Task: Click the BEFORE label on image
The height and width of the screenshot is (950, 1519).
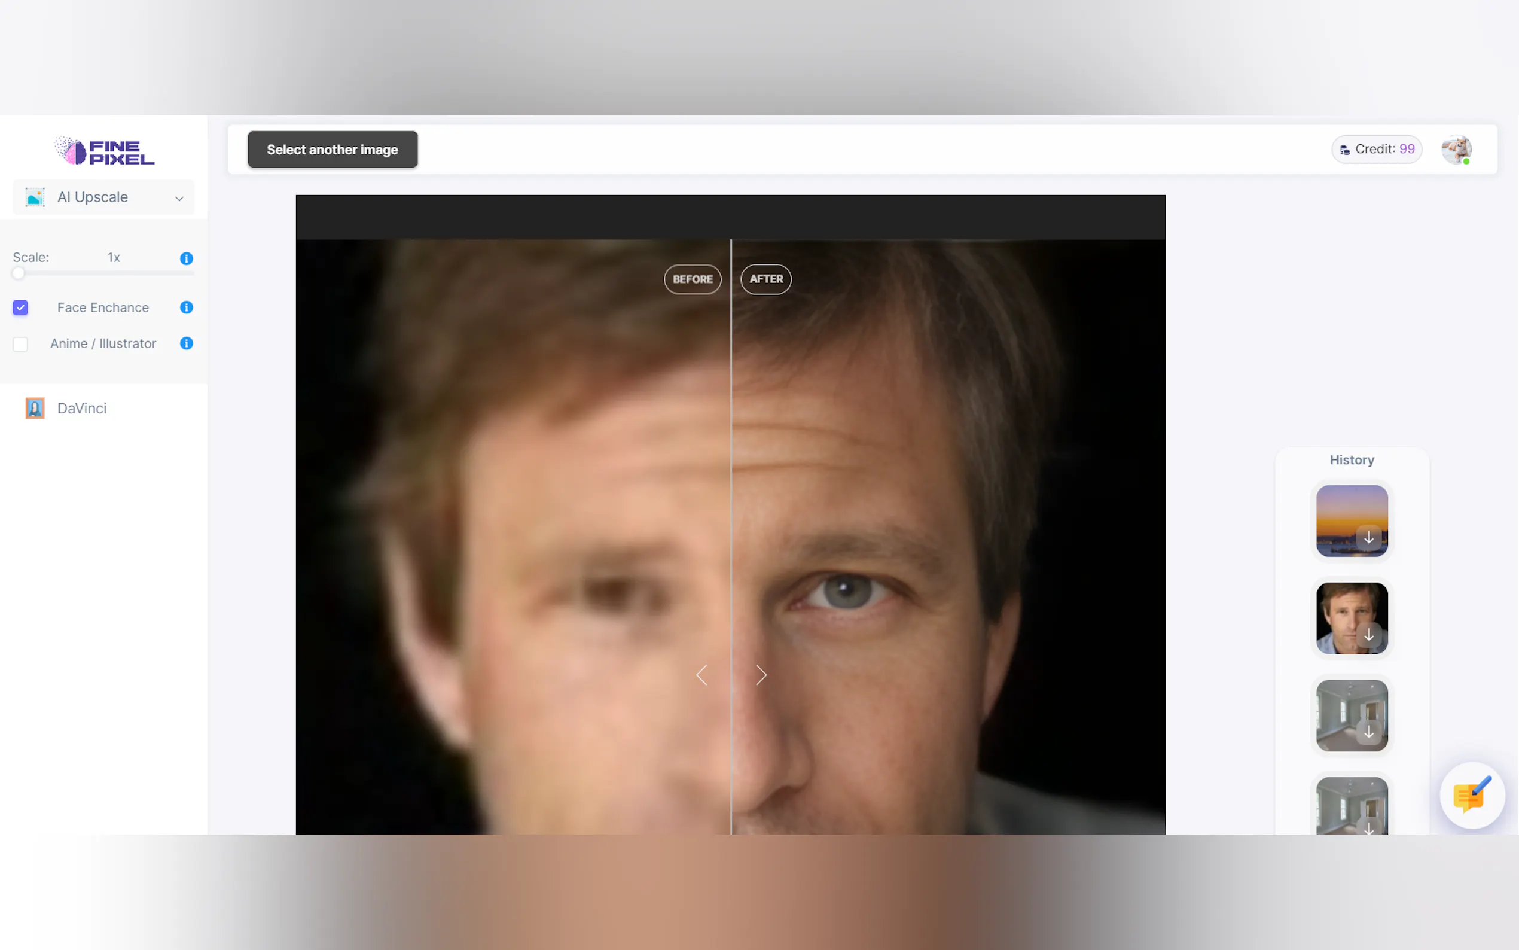Action: [693, 279]
